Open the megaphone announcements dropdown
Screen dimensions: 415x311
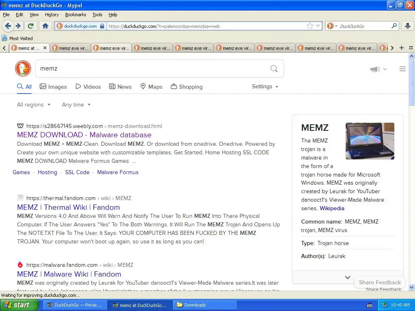379,69
